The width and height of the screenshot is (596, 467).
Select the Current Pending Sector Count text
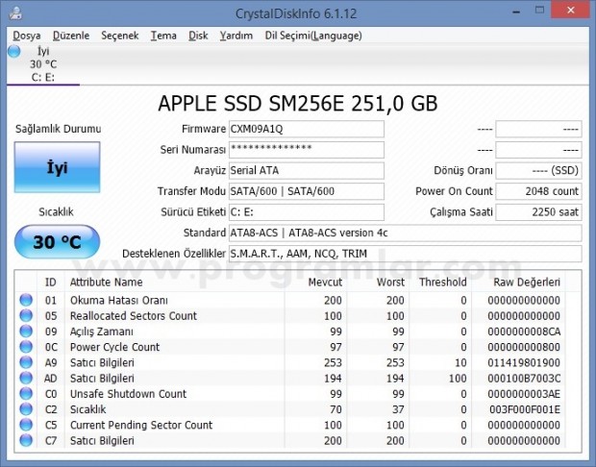pos(141,425)
